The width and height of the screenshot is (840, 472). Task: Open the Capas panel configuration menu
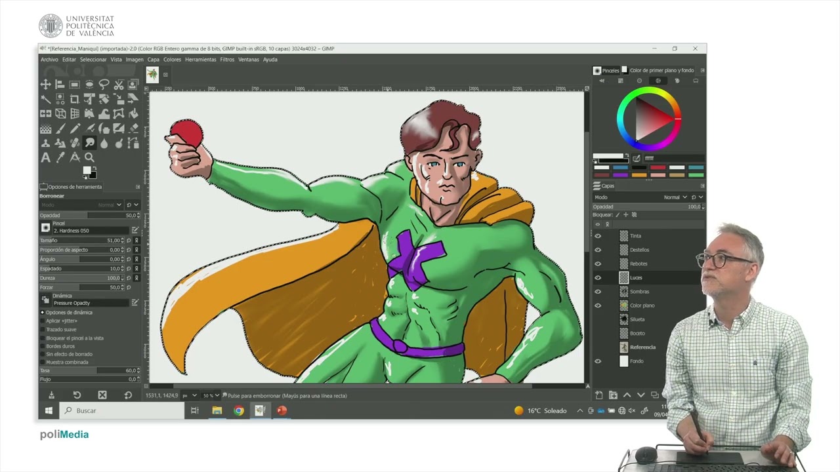[702, 186]
